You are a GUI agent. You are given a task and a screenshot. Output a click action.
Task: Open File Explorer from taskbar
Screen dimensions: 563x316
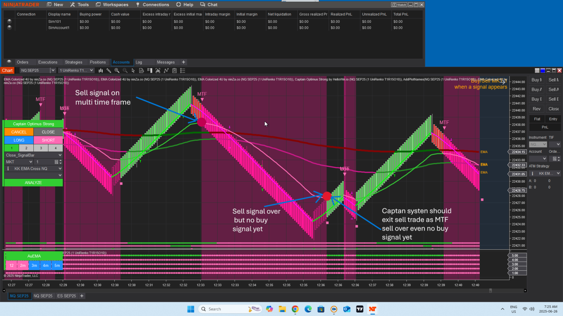[x=282, y=309]
